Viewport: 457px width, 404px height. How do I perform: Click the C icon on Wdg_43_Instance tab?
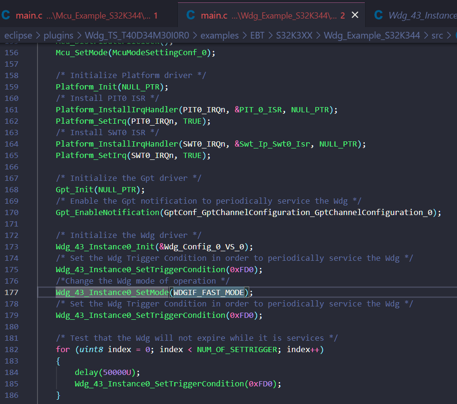[x=378, y=15]
